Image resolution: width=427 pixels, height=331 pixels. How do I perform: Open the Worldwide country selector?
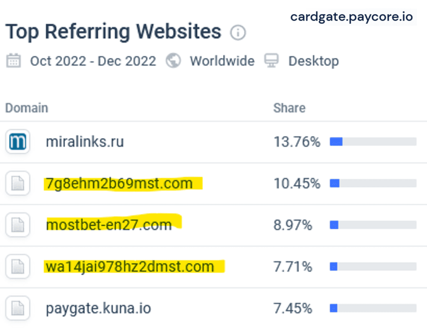(222, 61)
